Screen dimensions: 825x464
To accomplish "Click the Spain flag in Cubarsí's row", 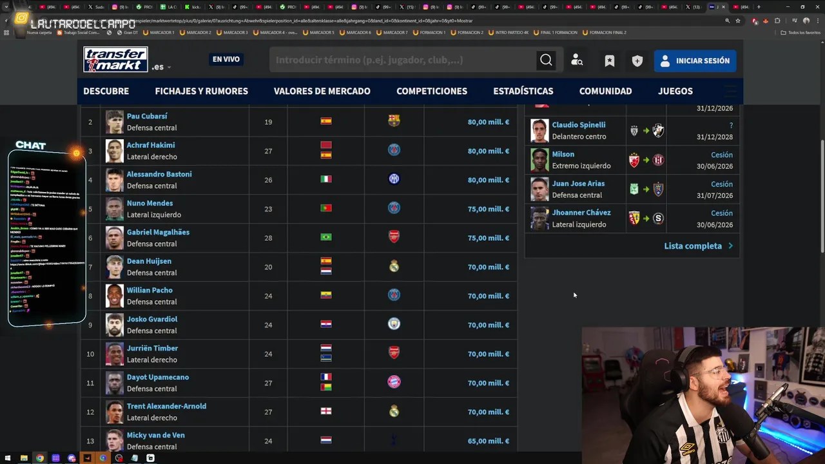I will pyautogui.click(x=326, y=121).
